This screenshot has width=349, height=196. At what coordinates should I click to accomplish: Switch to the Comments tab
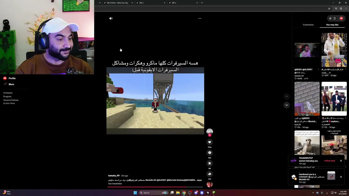[x=308, y=25]
